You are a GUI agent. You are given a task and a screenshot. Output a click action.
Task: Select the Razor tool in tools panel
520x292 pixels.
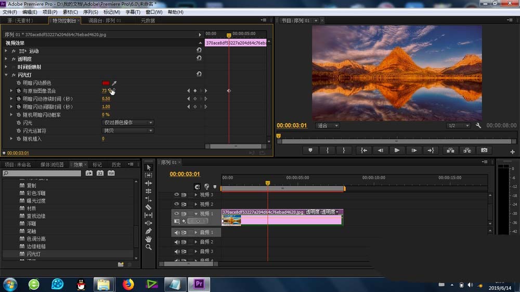point(148,207)
